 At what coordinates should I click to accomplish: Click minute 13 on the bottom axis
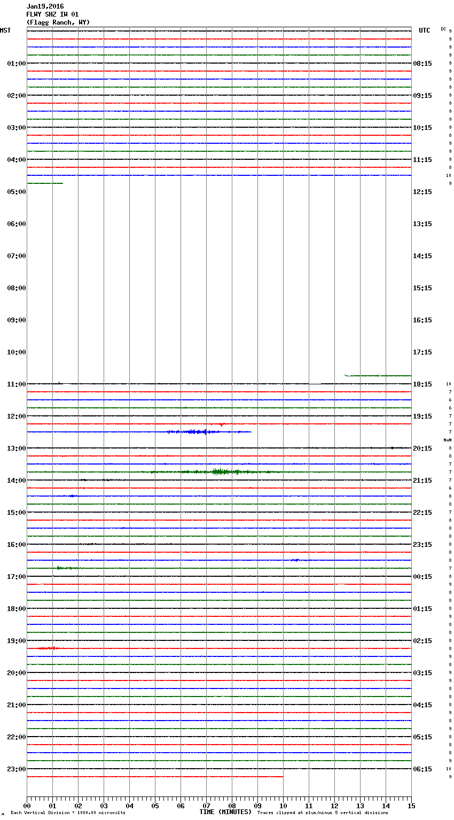360,806
